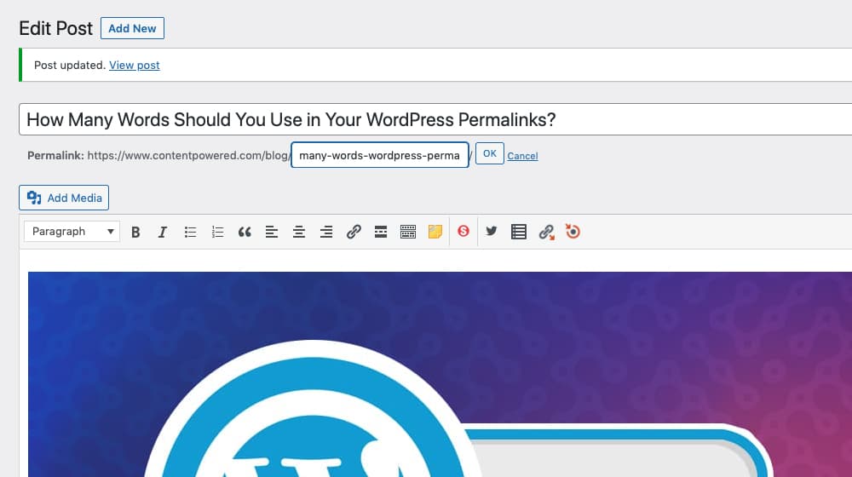Align text right

pyautogui.click(x=326, y=232)
